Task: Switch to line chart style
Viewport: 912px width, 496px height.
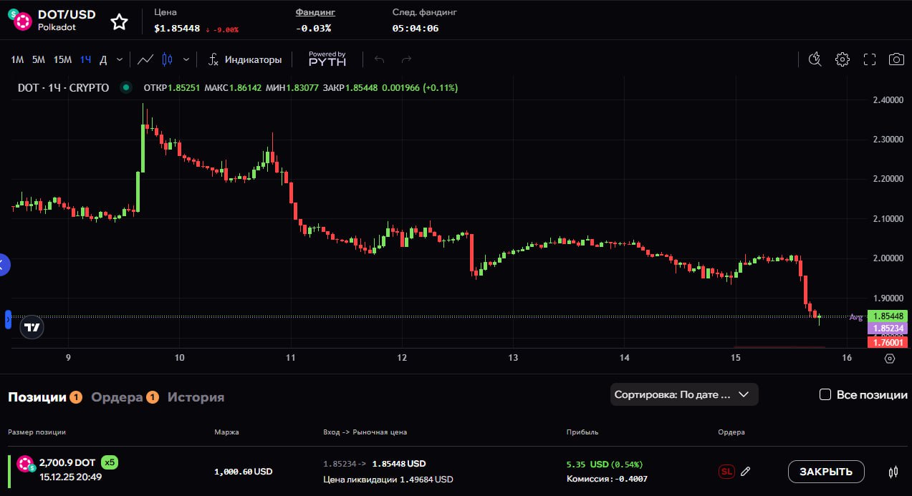Action: pos(145,59)
